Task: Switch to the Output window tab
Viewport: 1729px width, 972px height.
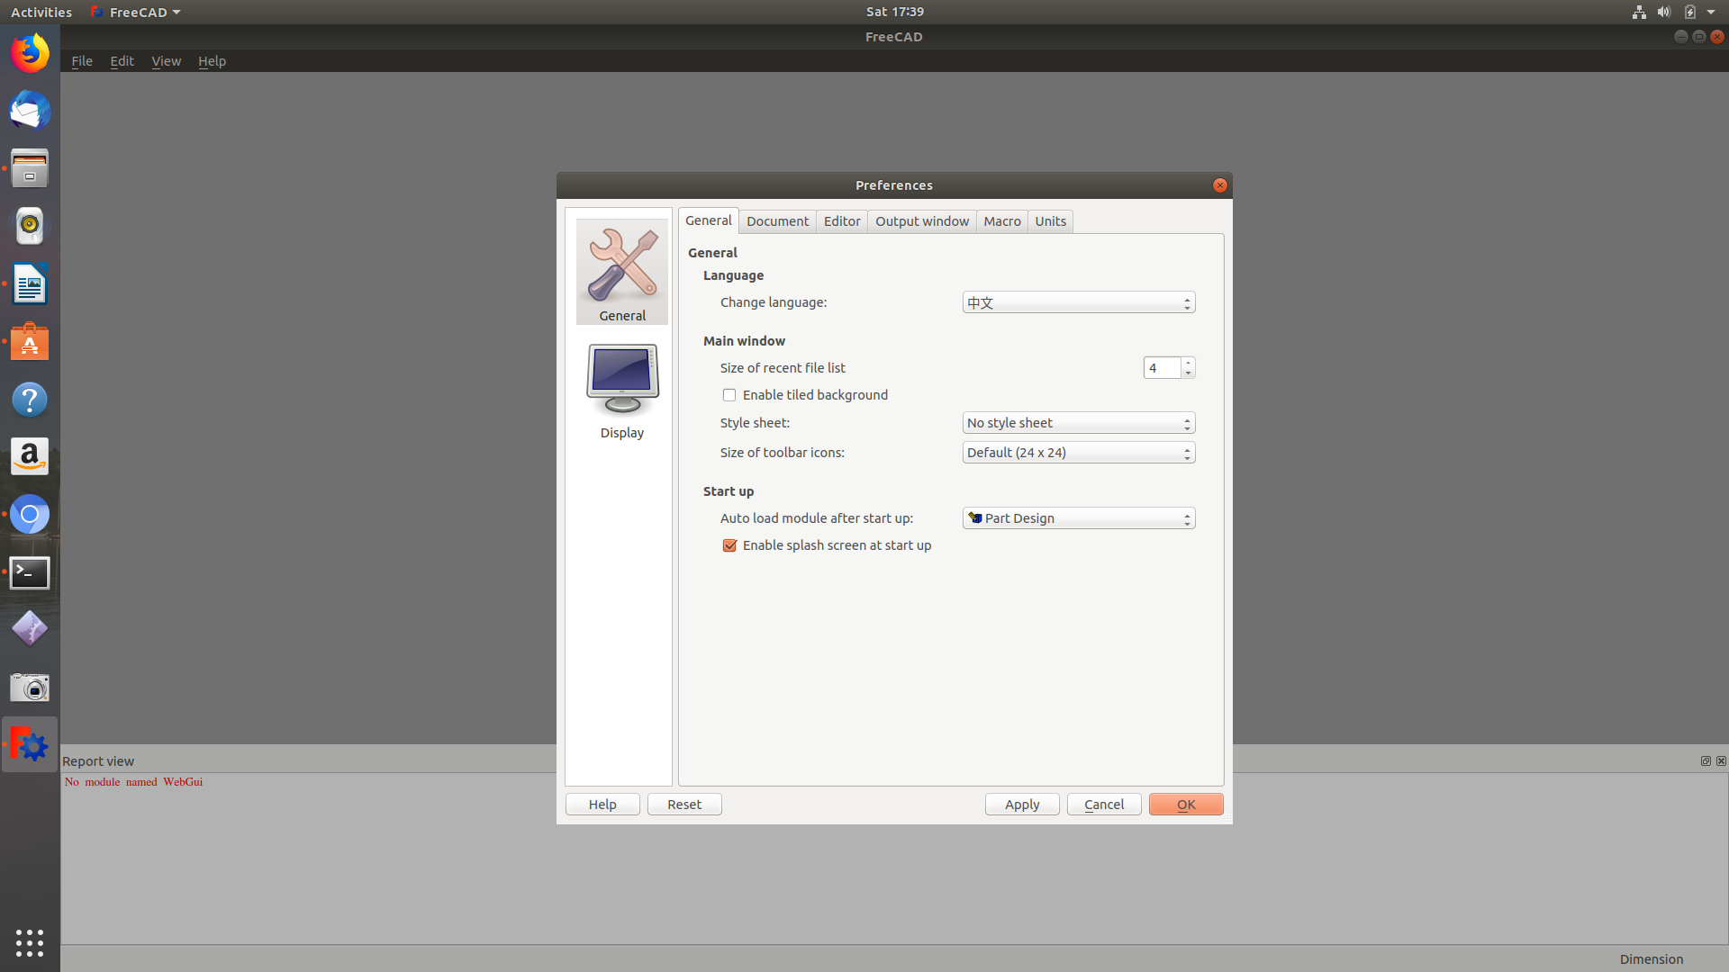Action: [922, 221]
